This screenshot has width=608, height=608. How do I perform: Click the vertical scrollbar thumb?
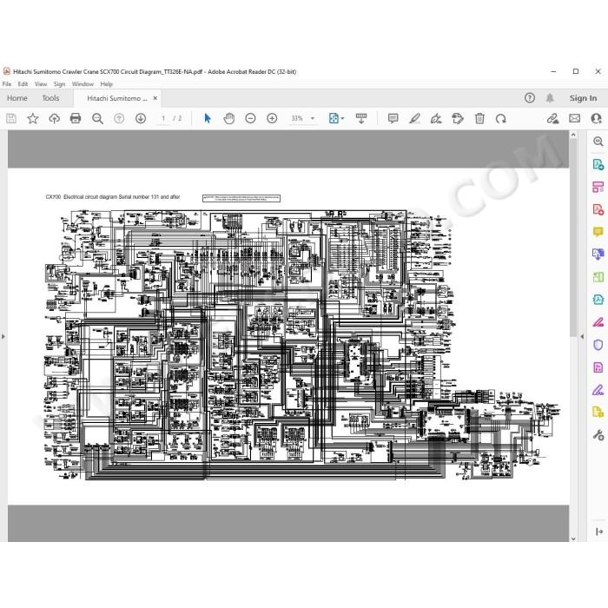point(573,238)
